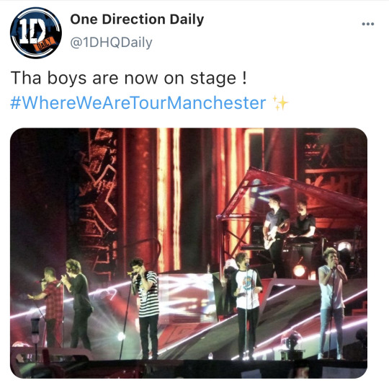389x388 pixels.
Task: Open the #WhereWeAreTourManchester hashtag
Action: tap(138, 102)
